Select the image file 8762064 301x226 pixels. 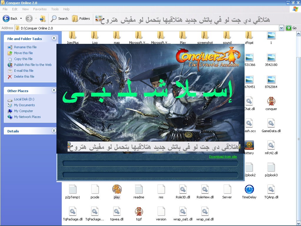coord(271,82)
